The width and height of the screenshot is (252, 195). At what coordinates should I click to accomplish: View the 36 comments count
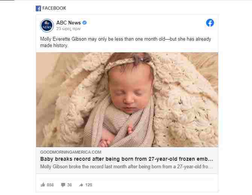click(69, 185)
